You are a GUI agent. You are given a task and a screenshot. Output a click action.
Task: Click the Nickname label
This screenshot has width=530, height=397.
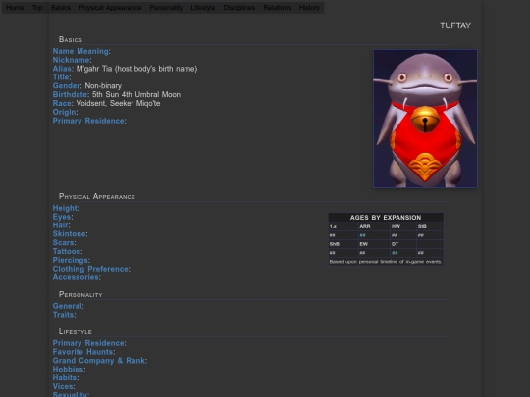pyautogui.click(x=71, y=60)
